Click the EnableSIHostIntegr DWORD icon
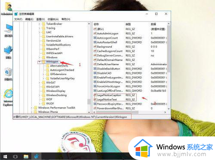The image size is (215, 160). [x=95, y=82]
